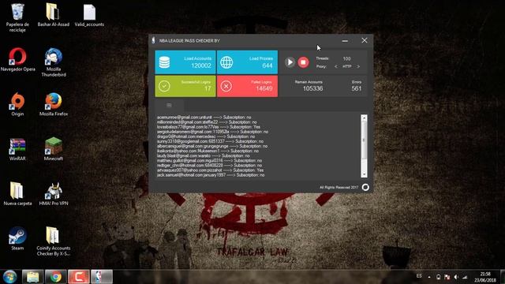Viewport: 505px width, 284px height.
Task: Click the NBA checker taskbar button
Action: click(x=102, y=277)
